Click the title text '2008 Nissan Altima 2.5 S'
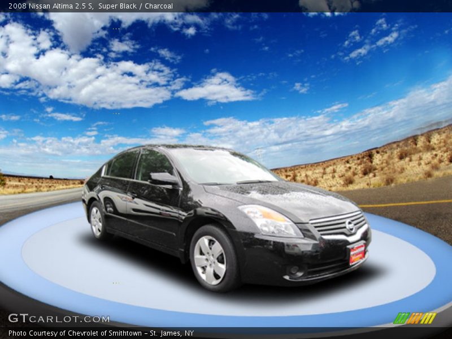Screen dimensions: 452x339 tap(51, 6)
